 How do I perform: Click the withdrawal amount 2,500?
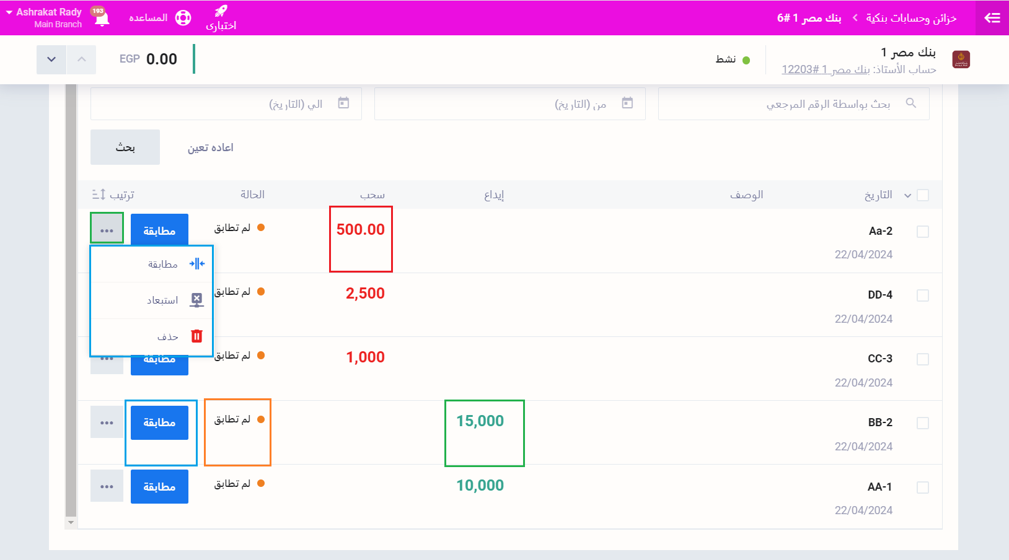point(365,293)
